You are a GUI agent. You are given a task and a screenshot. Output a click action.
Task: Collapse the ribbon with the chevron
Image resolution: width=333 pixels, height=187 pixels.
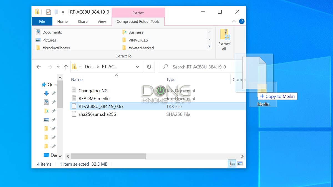point(234,21)
